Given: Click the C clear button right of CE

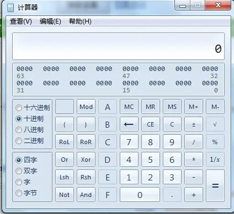Looking at the screenshot, I should pos(172,124).
